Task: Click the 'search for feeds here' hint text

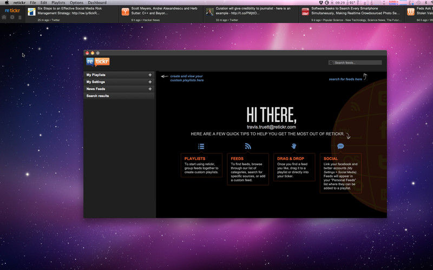Action: (345, 79)
